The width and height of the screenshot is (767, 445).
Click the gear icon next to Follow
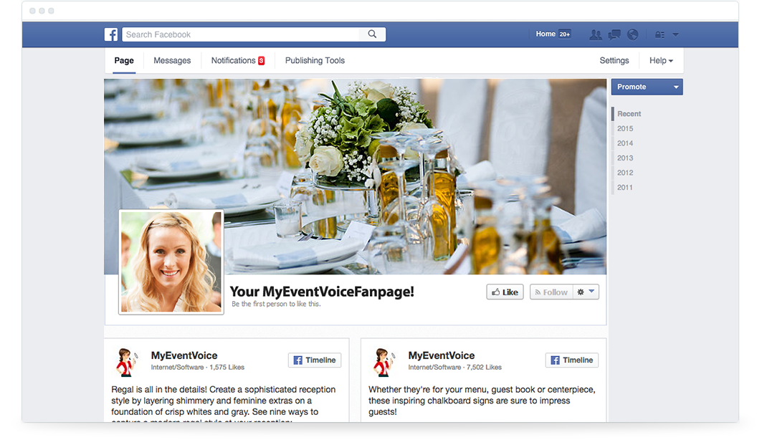[x=581, y=292]
